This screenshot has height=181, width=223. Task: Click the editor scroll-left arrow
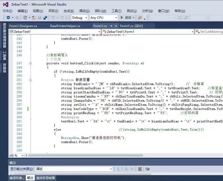pos(26,156)
